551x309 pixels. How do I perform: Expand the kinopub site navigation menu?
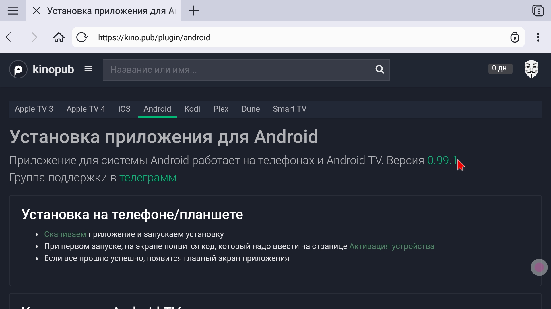pos(88,69)
